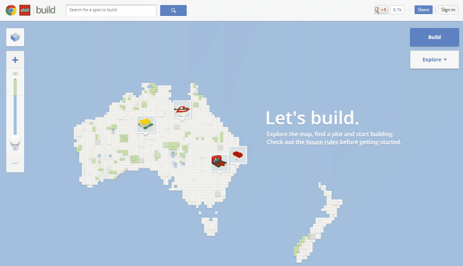Click the magnifier search button
The height and width of the screenshot is (266, 463).
[173, 10]
